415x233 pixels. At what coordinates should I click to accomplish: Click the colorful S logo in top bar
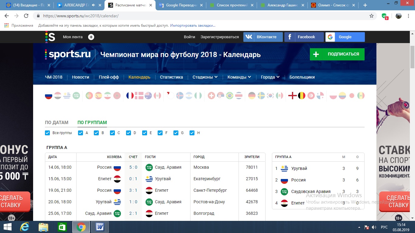tap(50, 37)
